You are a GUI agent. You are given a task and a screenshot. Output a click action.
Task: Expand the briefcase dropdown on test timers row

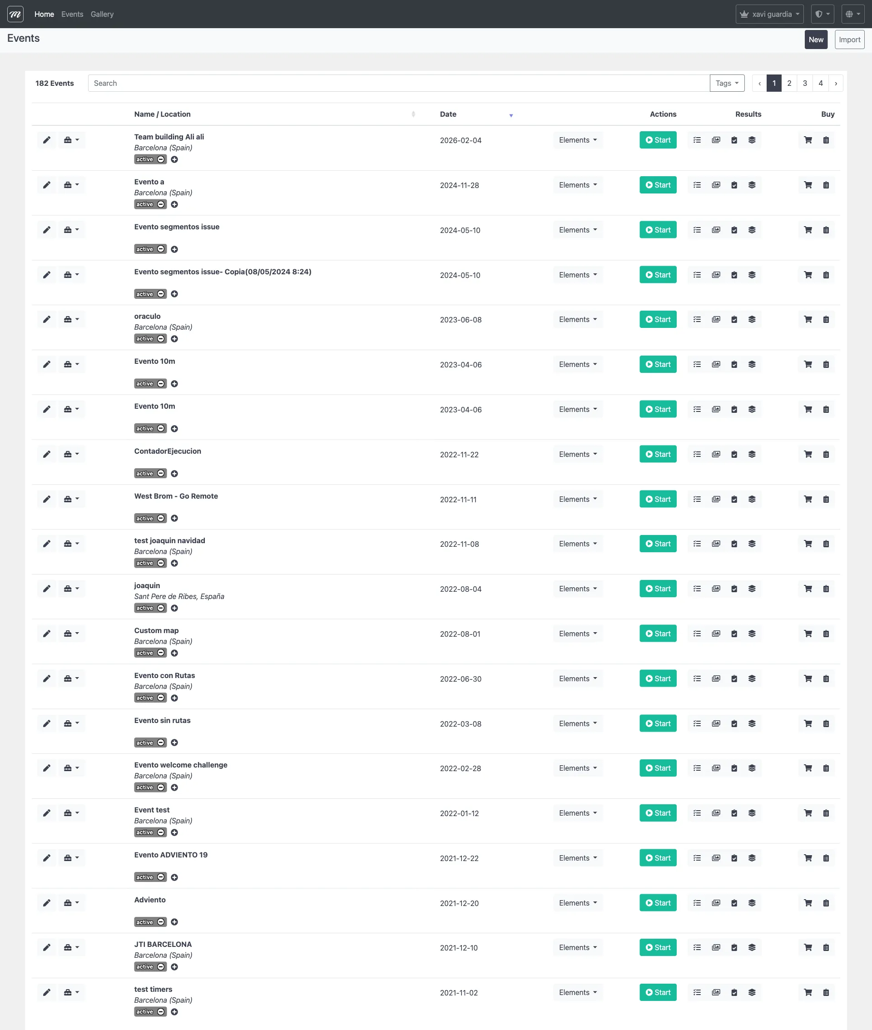72,992
